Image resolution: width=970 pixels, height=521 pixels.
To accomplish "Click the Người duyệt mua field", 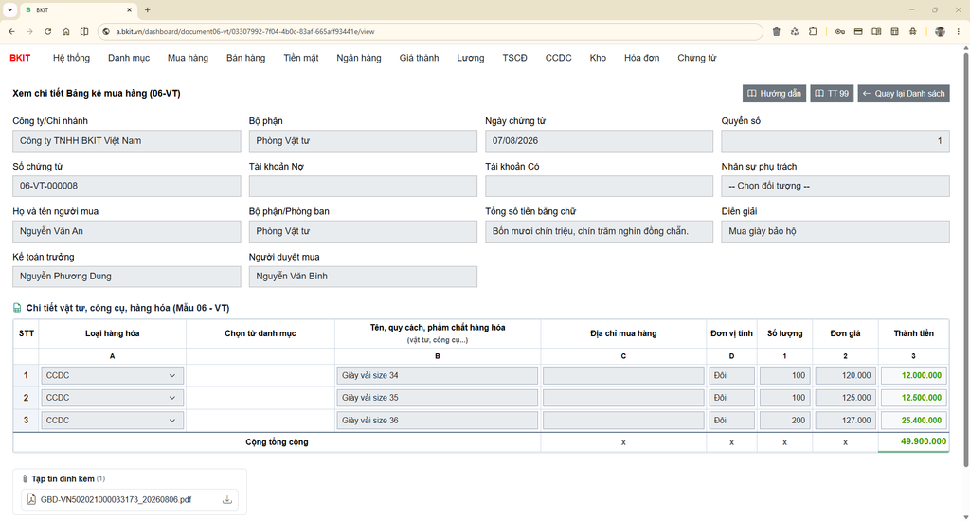I will click(x=363, y=276).
